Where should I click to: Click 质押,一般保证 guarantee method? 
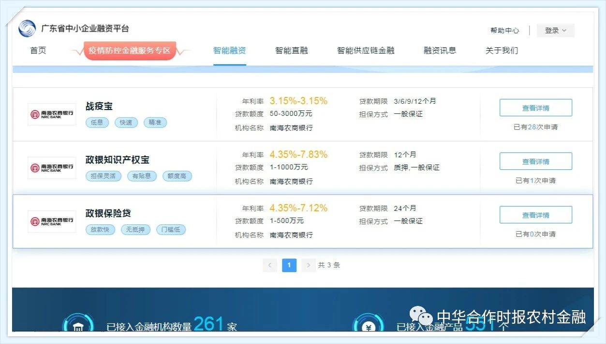[x=417, y=167]
